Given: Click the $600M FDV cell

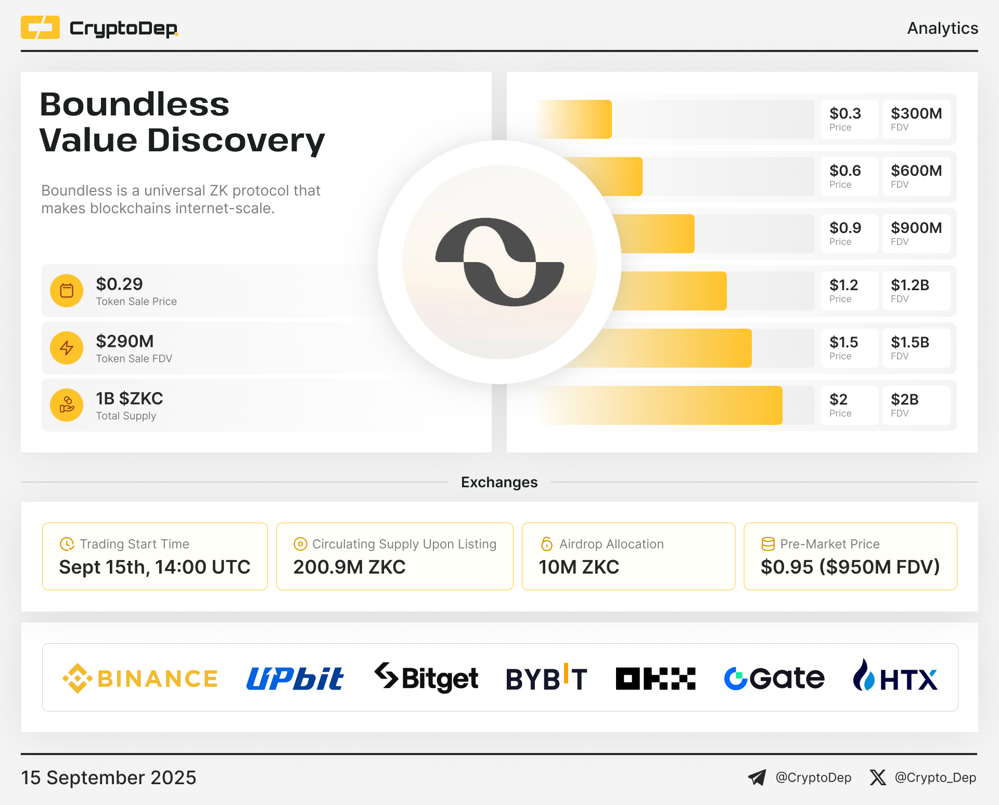Looking at the screenshot, I should coord(916,176).
